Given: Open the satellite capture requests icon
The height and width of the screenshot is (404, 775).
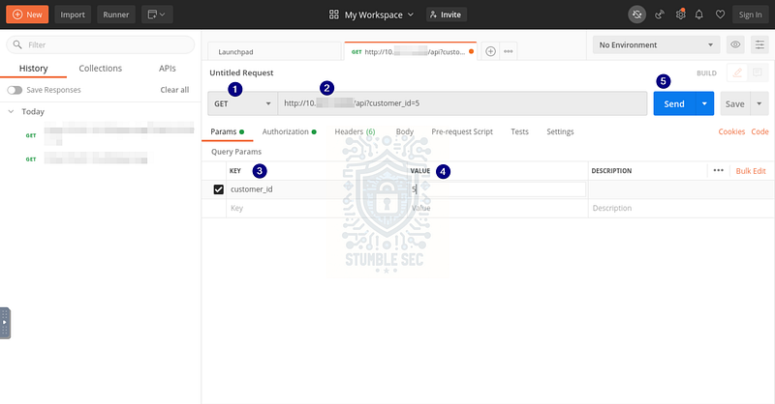Looking at the screenshot, I should tap(660, 14).
